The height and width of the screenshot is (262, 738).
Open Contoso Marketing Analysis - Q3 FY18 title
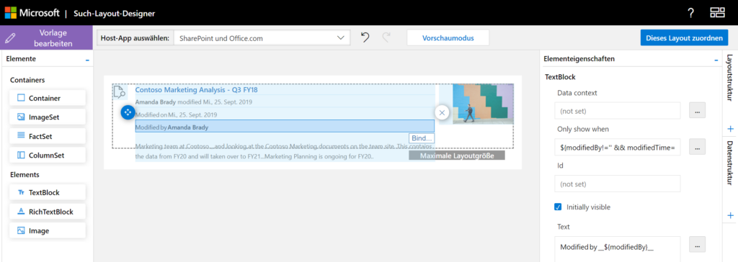click(196, 89)
